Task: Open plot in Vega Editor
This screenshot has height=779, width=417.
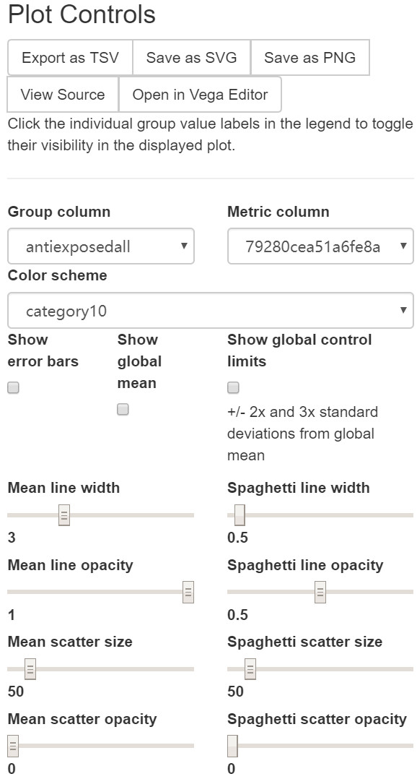Action: click(201, 95)
